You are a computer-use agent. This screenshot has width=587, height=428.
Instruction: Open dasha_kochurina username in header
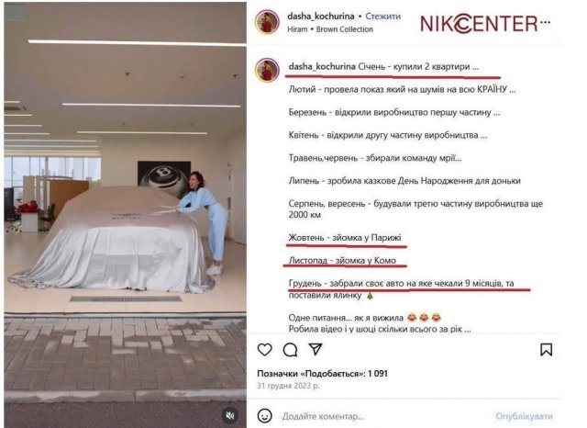(x=321, y=17)
